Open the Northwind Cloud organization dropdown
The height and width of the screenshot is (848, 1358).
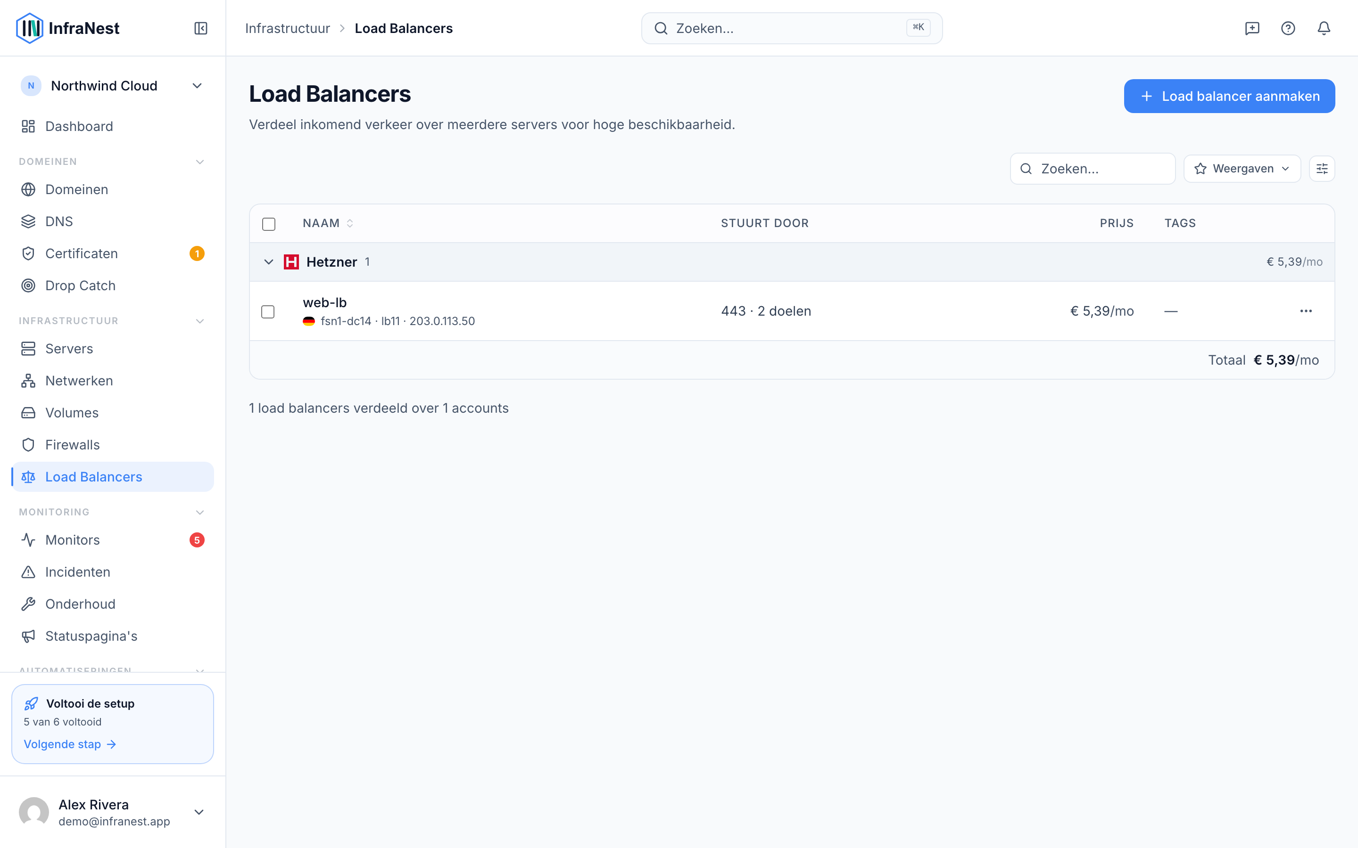[x=112, y=86]
